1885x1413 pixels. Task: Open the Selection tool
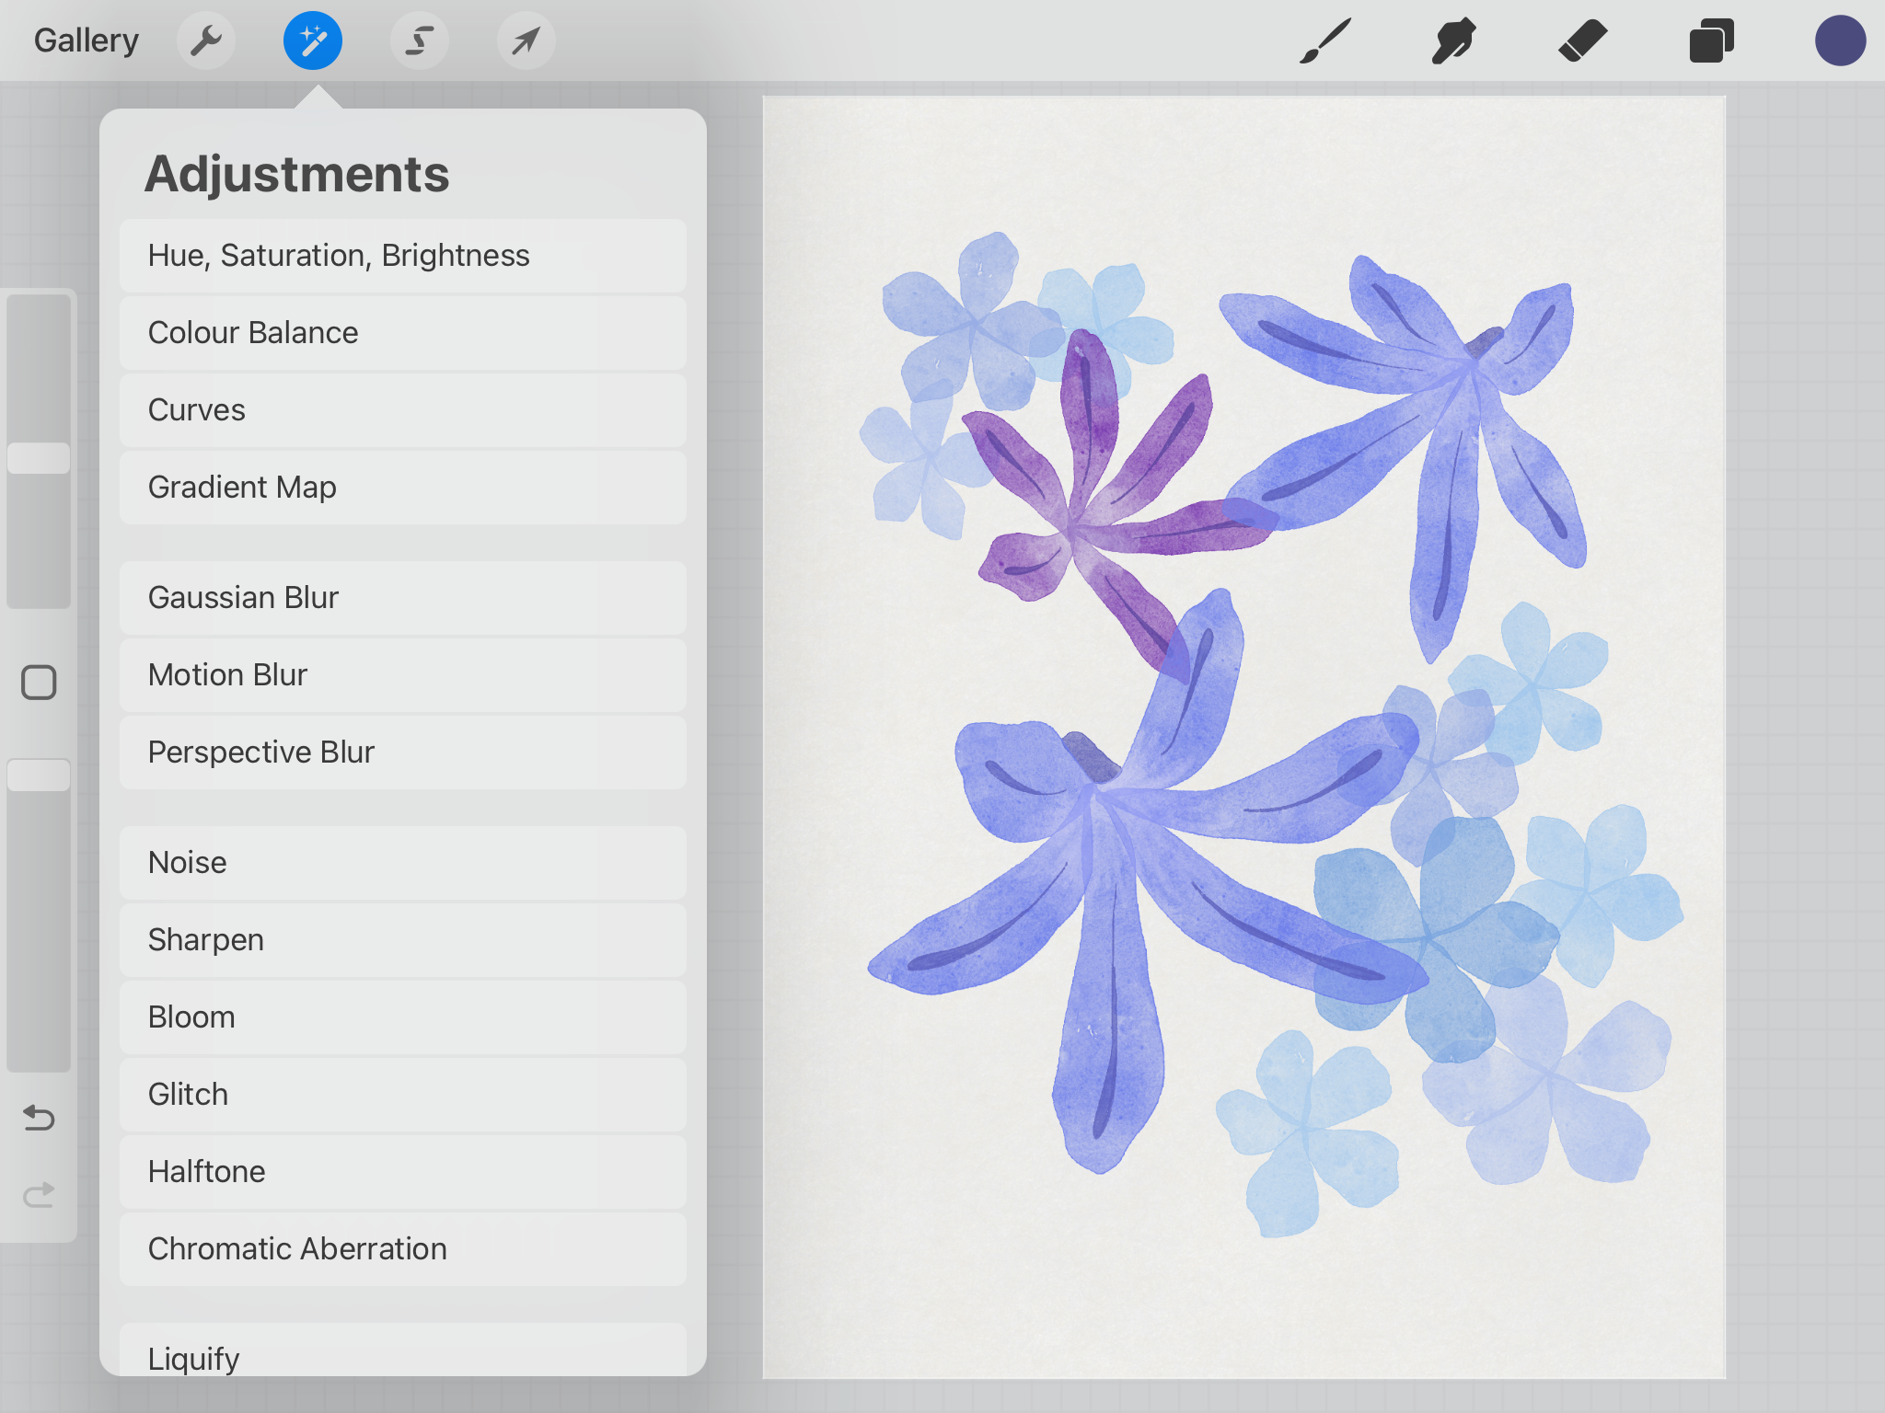pyautogui.click(x=420, y=40)
